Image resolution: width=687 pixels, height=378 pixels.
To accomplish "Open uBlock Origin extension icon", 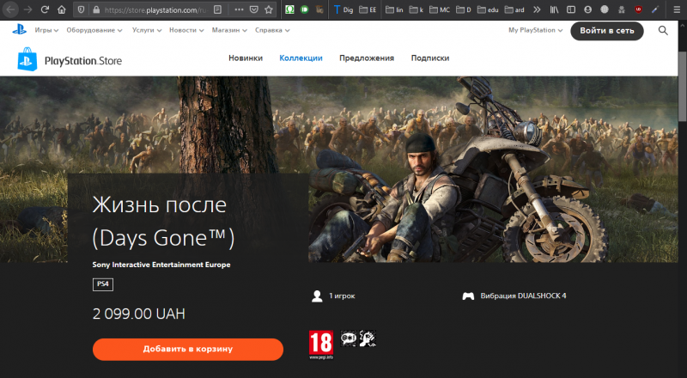I will tap(638, 9).
